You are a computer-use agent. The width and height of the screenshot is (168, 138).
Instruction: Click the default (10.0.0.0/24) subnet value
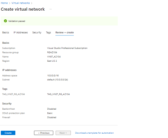[58, 80]
